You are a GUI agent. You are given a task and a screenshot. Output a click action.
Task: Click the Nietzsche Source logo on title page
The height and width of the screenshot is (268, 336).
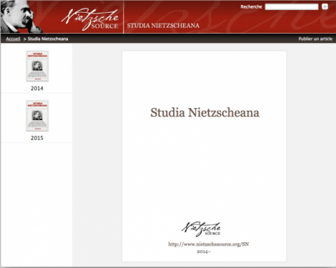click(201, 229)
